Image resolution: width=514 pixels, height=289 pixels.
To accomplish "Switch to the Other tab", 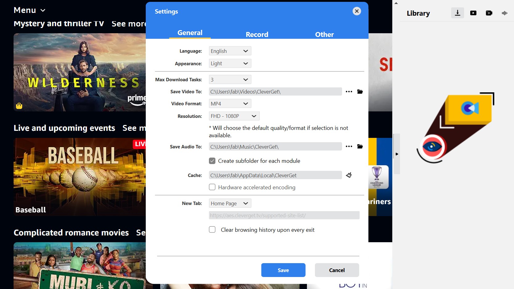I will point(324,34).
